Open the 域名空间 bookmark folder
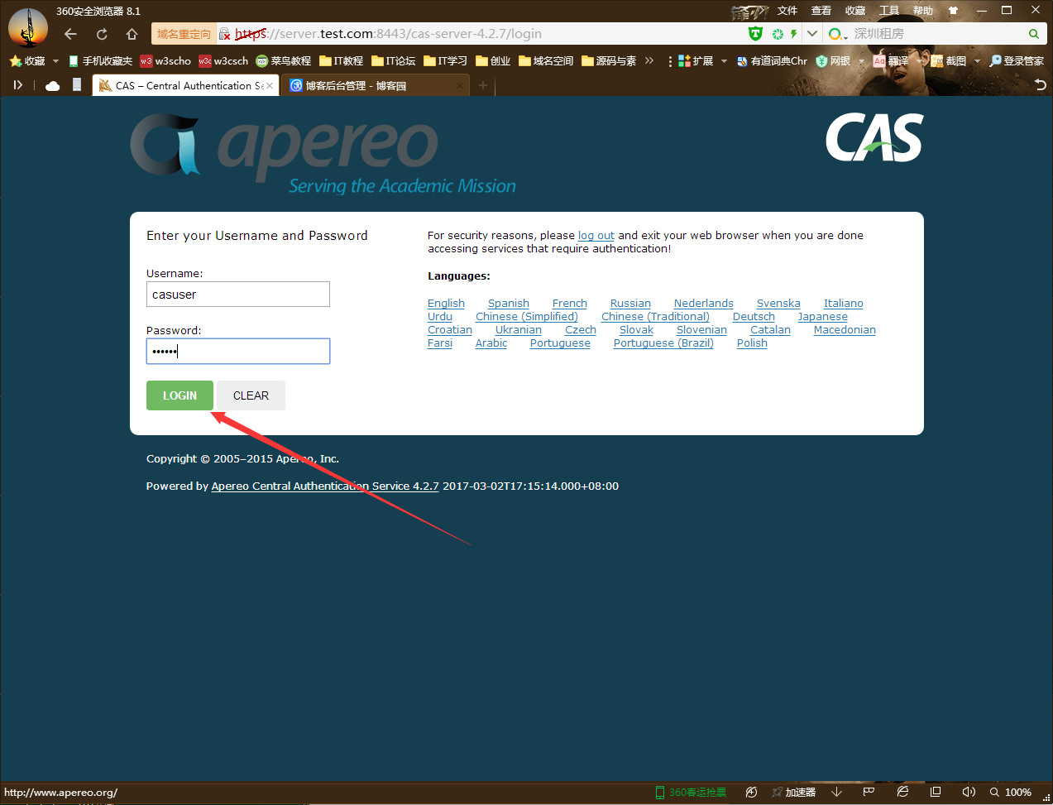The image size is (1053, 805). pos(546,61)
